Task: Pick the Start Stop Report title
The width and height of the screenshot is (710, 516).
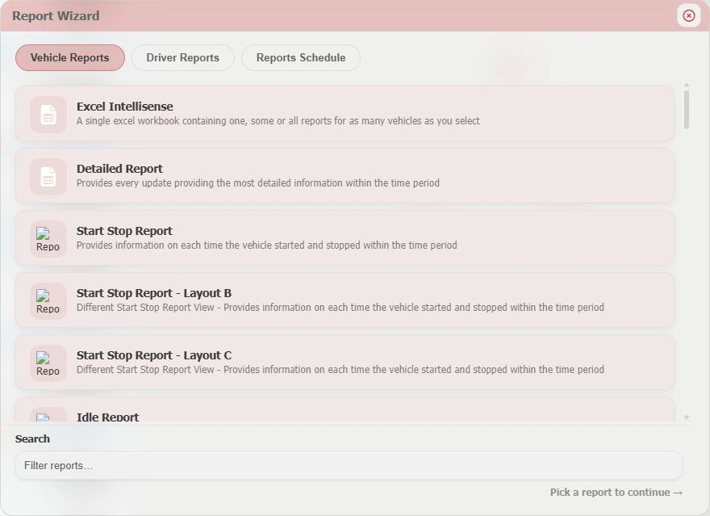Action: pos(124,231)
